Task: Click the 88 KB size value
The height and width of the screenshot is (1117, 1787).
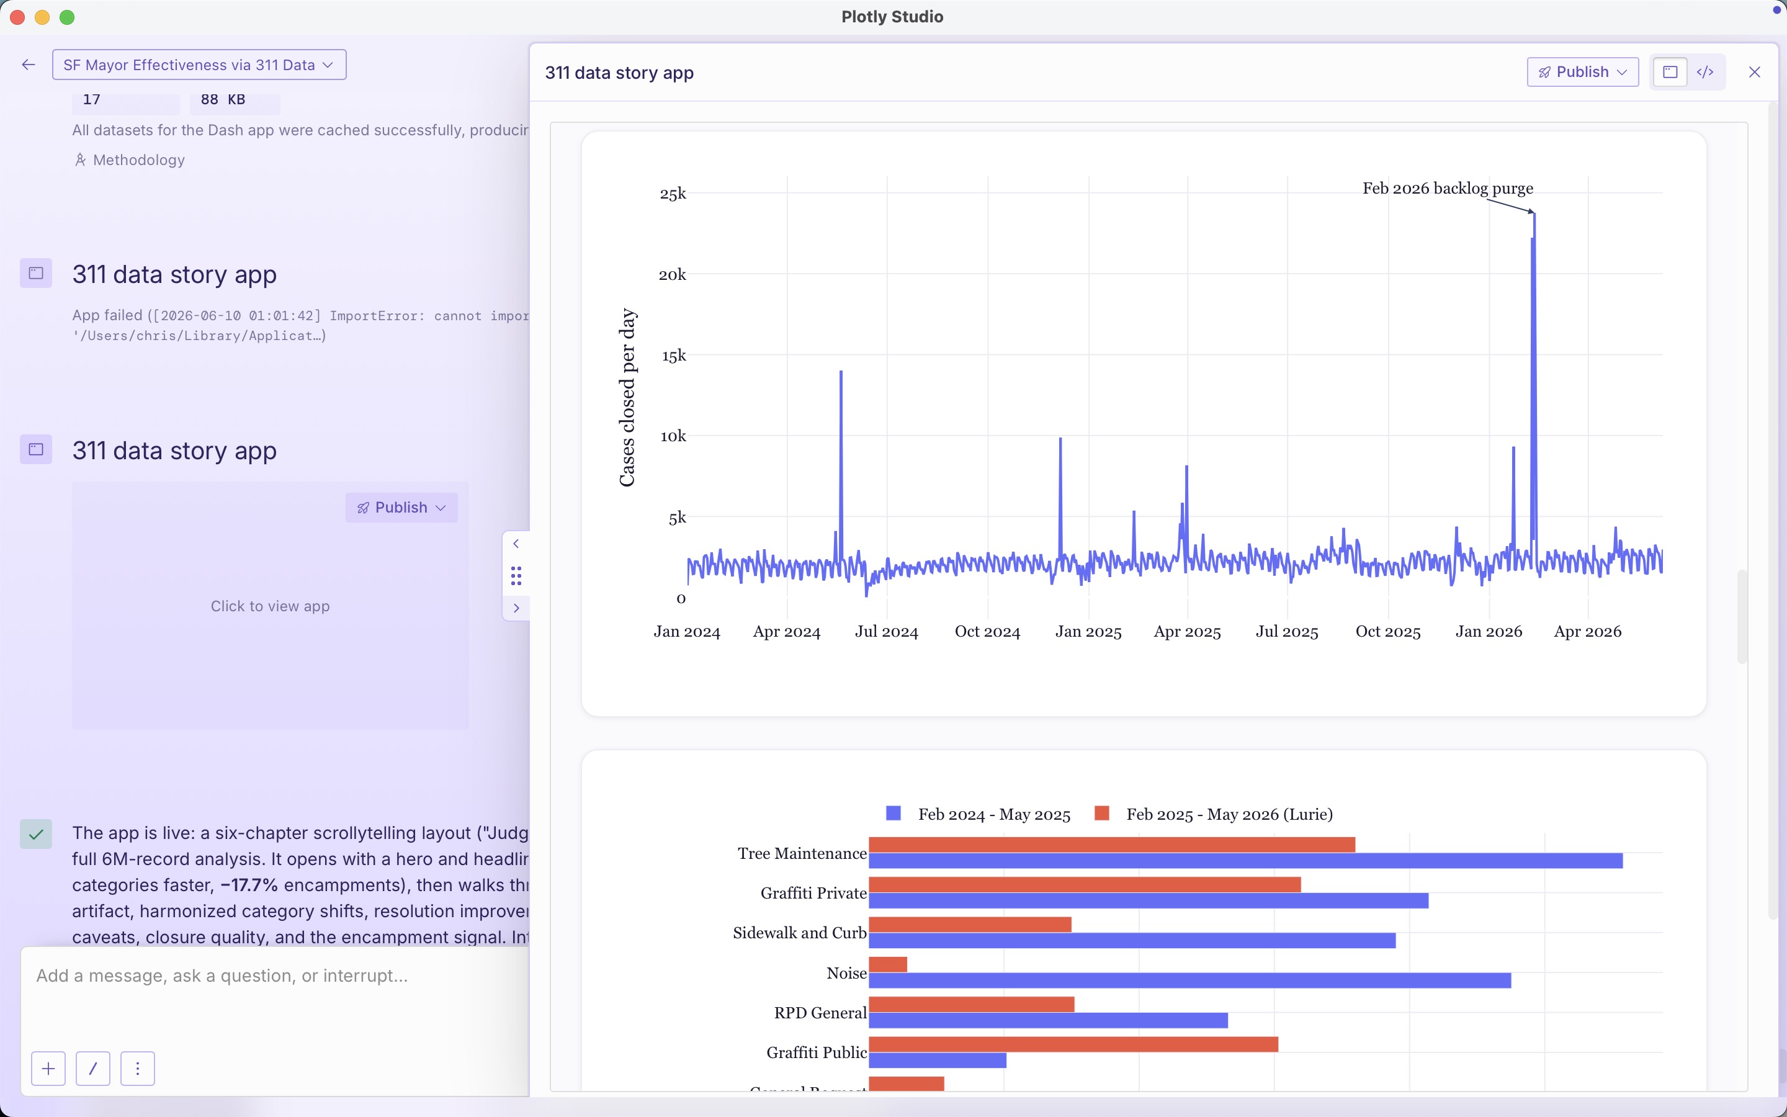Action: 222,100
